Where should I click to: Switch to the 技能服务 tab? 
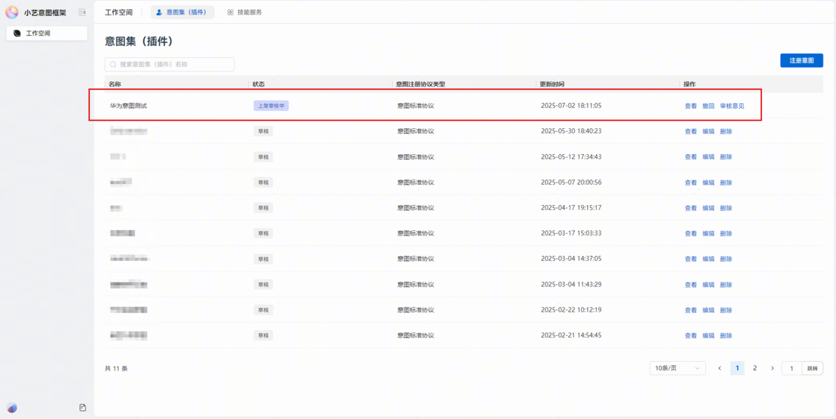(245, 12)
